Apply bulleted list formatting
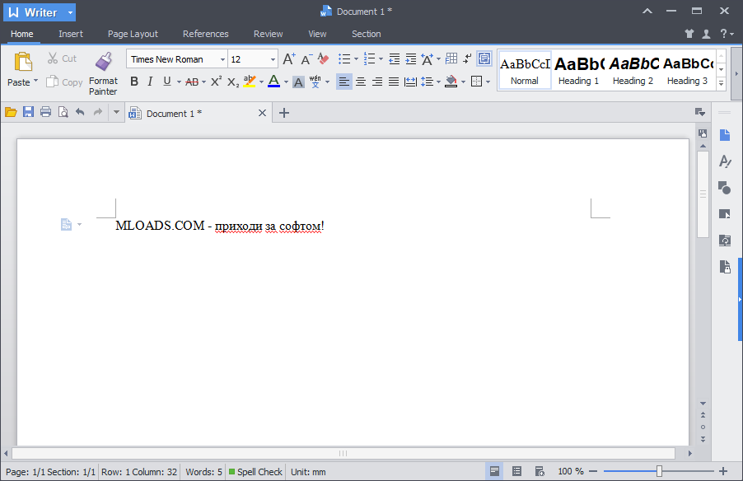 pos(344,58)
